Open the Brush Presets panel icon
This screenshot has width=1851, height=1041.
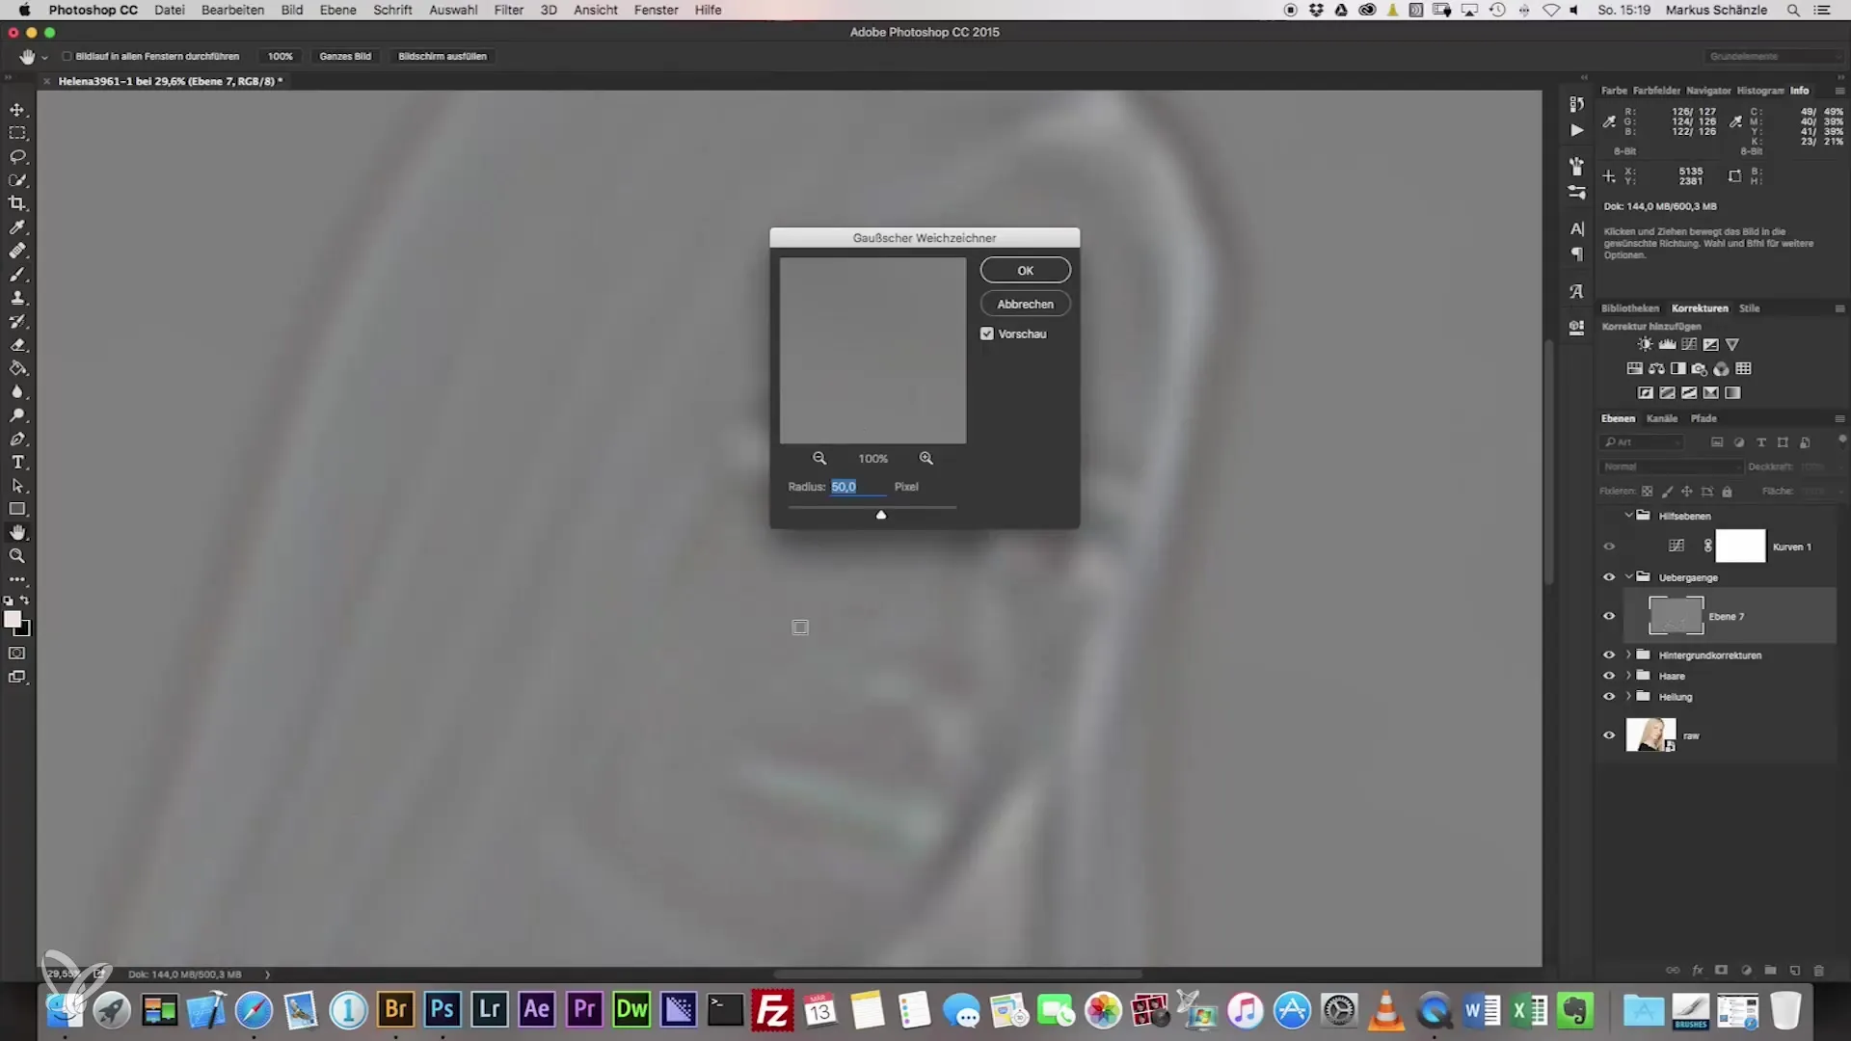[x=1576, y=192]
